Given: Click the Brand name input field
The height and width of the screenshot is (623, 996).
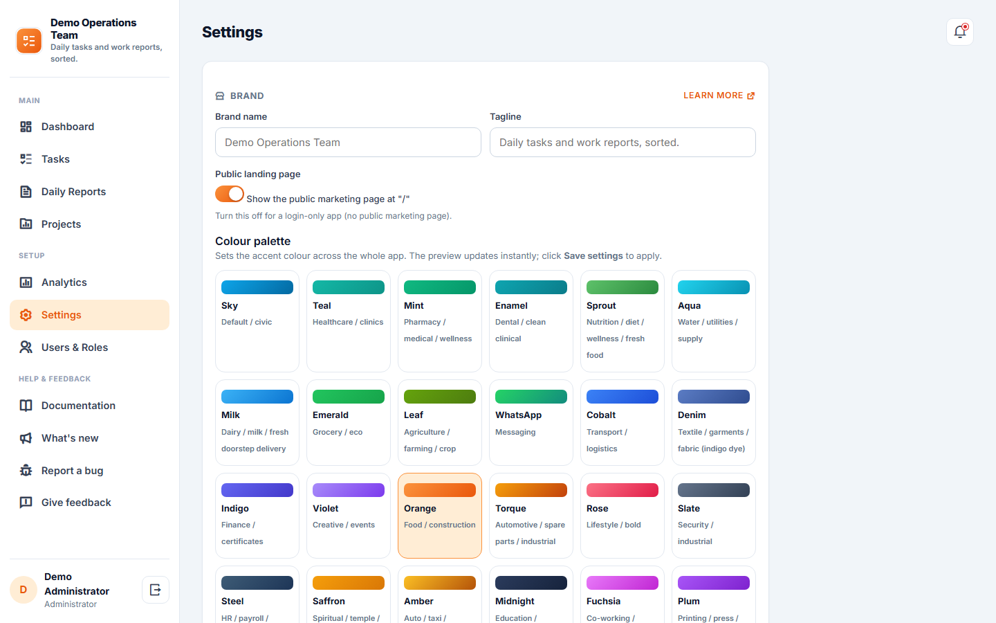Looking at the screenshot, I should pos(348,143).
